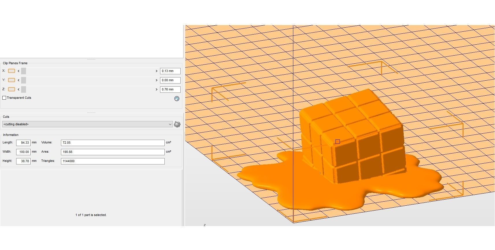
Task: Click the Y clip plane slider handle
Action: pyautogui.click(x=23, y=80)
